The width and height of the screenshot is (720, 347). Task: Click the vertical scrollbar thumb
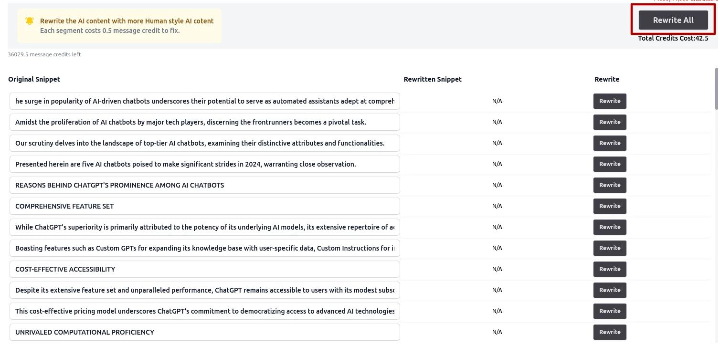[716, 89]
